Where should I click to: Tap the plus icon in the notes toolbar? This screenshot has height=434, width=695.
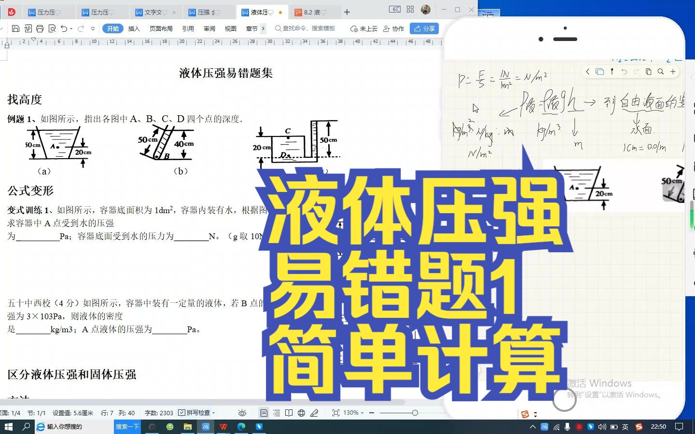672,72
